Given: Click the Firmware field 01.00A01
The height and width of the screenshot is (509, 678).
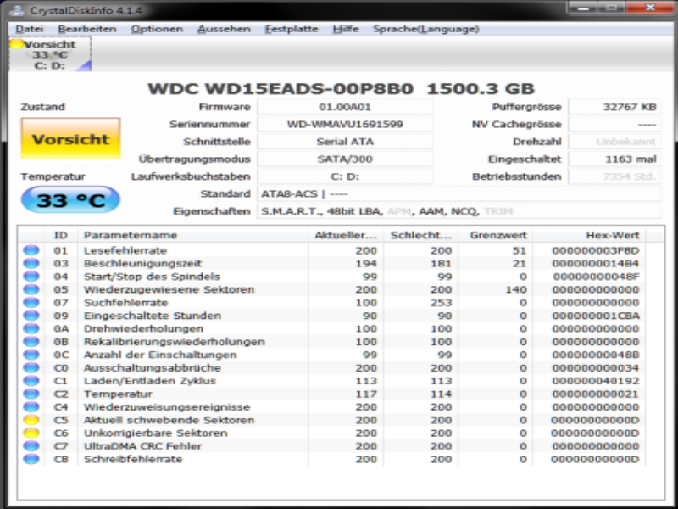Looking at the screenshot, I should (x=345, y=107).
